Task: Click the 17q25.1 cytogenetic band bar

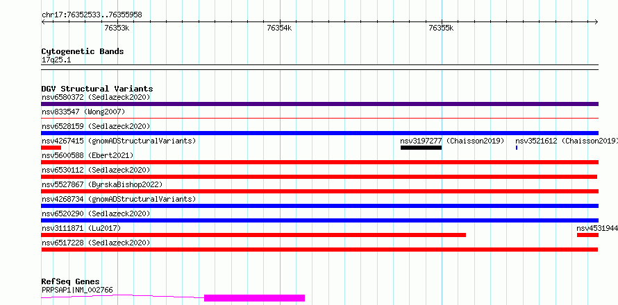Action: click(x=319, y=67)
